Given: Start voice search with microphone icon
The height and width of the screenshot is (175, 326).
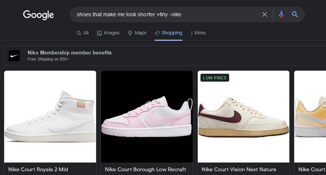Looking at the screenshot, I should [x=281, y=14].
